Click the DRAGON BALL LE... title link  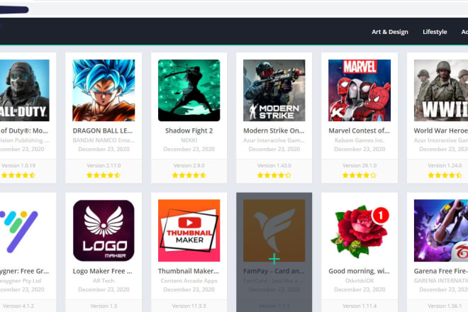[102, 130]
